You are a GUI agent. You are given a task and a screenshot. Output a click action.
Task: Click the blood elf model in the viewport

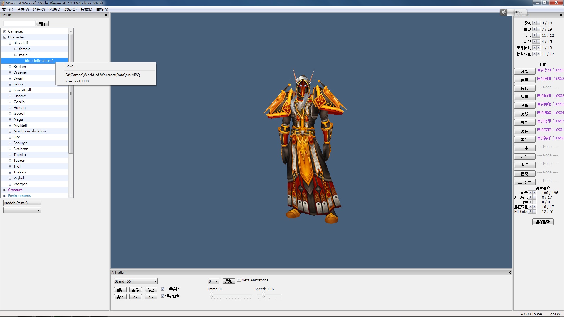(x=305, y=147)
